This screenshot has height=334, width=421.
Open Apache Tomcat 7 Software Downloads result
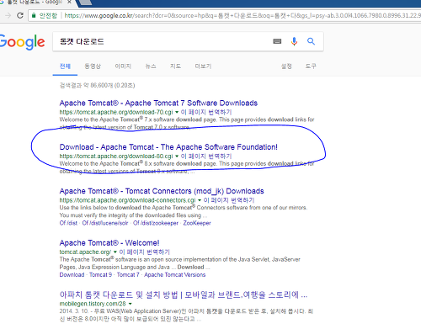(158, 103)
